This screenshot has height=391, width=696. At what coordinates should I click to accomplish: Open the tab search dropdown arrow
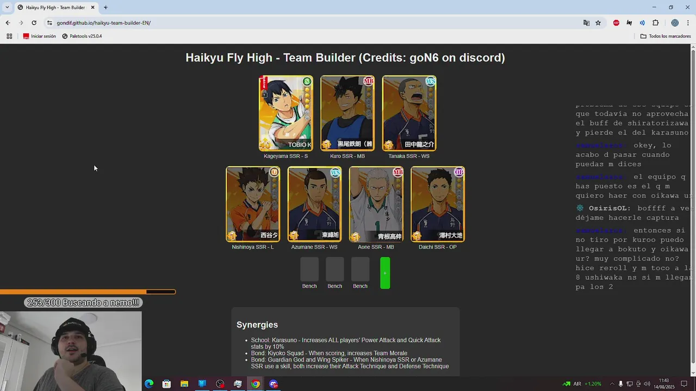coord(7,8)
